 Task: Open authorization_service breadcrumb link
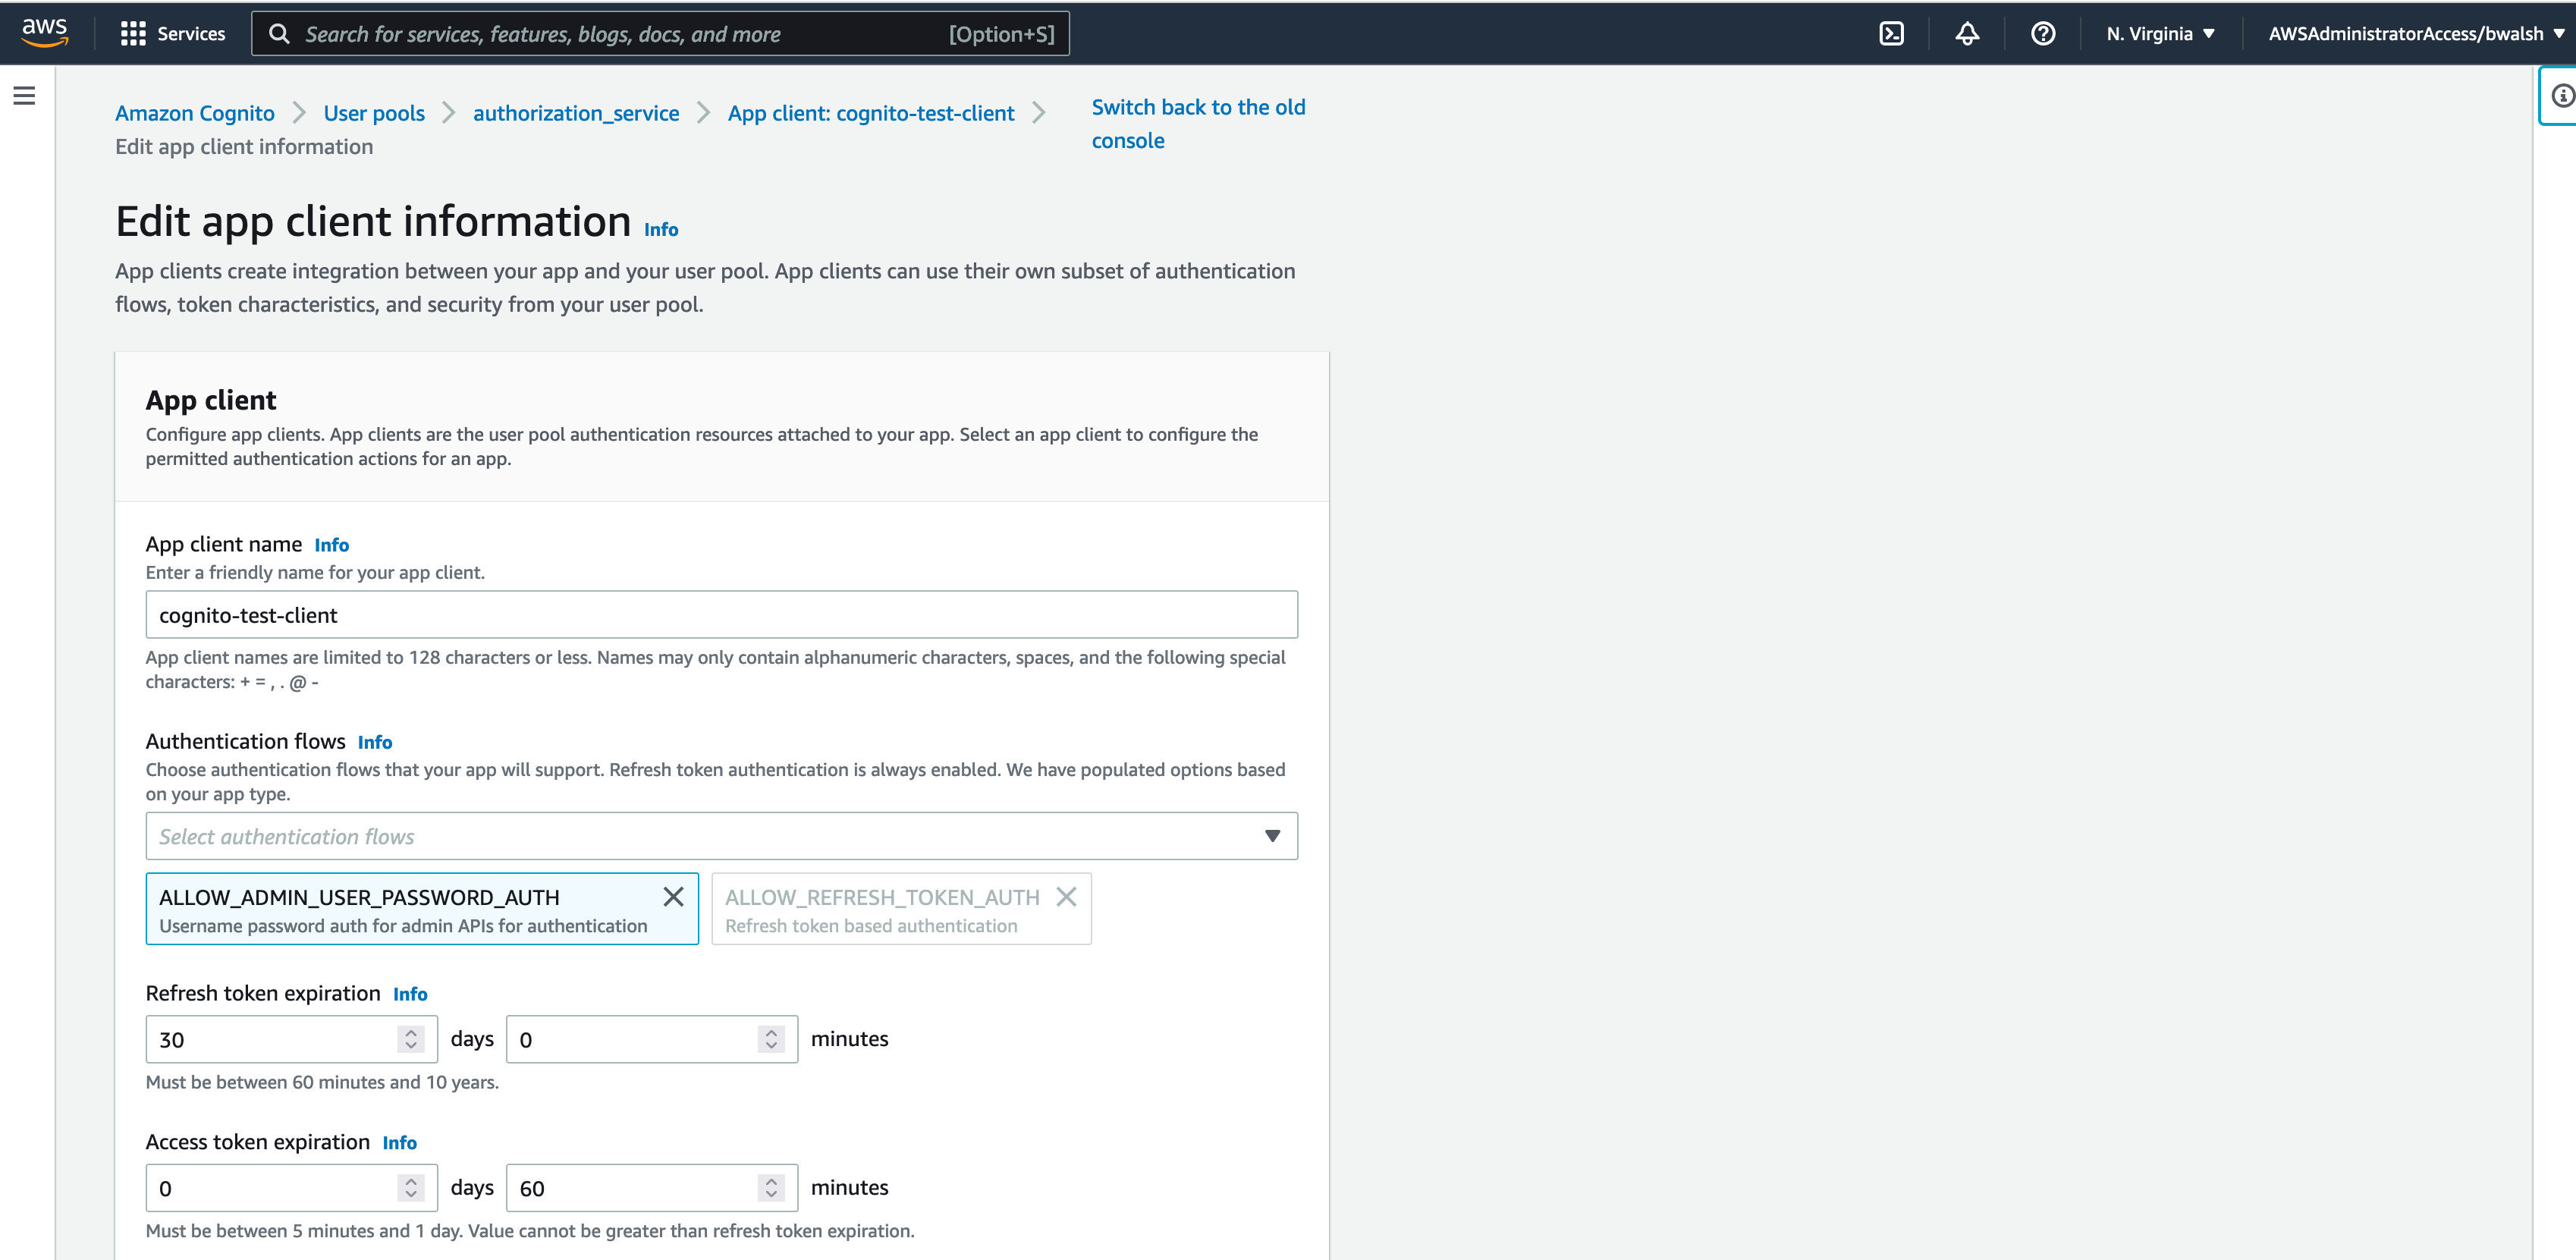pyautogui.click(x=576, y=113)
